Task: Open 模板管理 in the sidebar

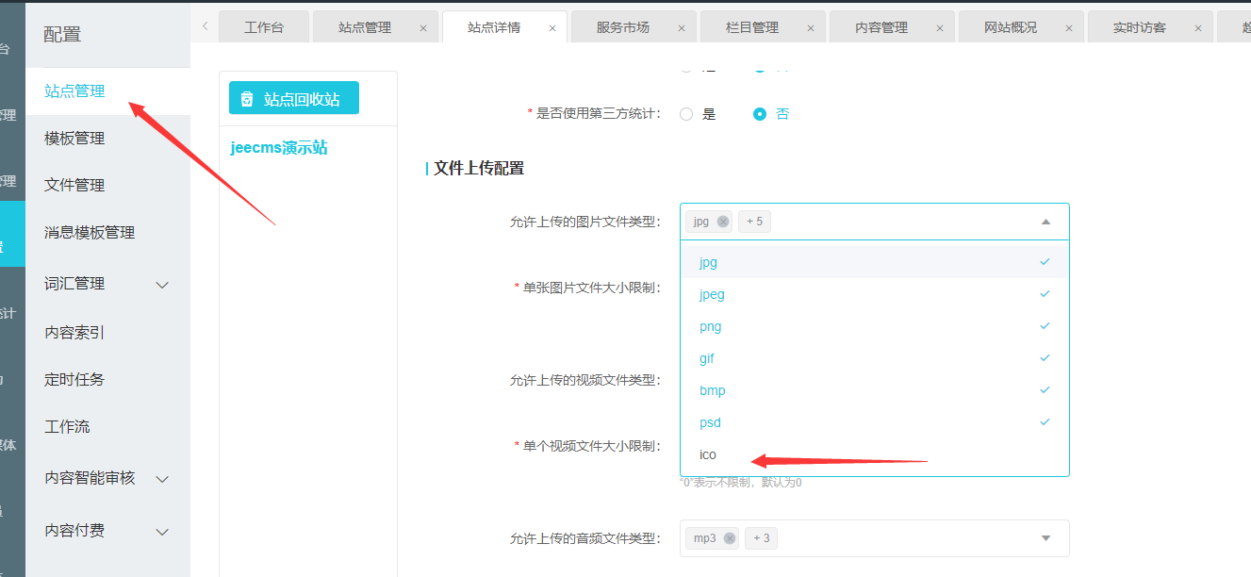Action: point(74,139)
